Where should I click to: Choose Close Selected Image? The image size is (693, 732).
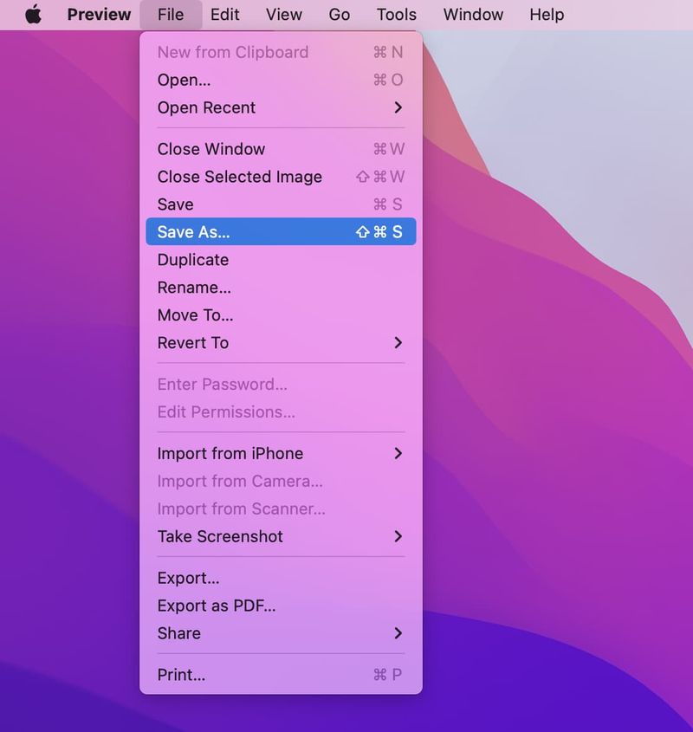281,177
